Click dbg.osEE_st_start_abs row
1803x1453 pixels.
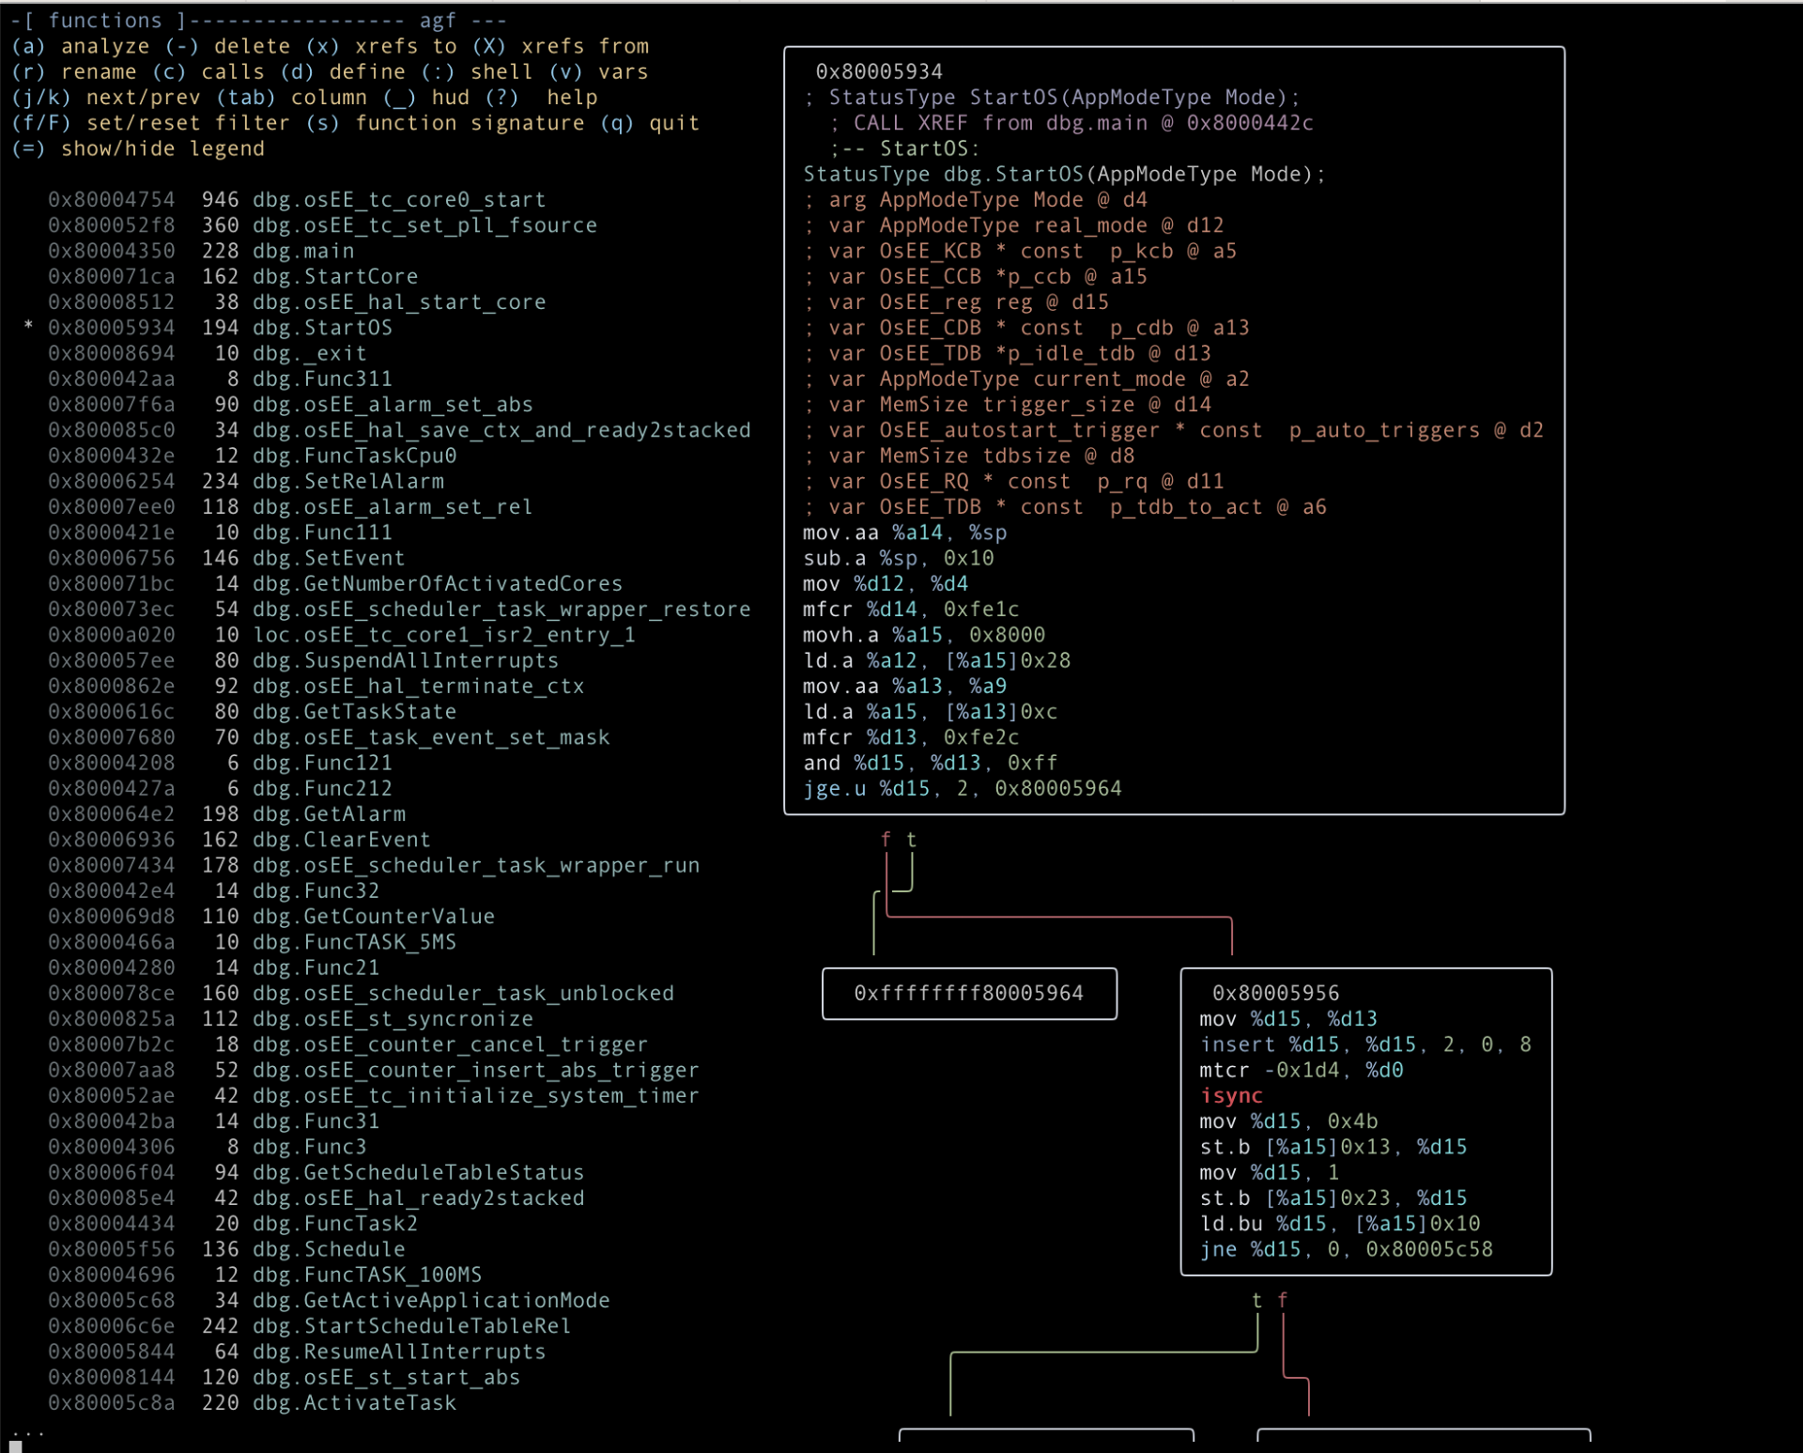tap(284, 1378)
